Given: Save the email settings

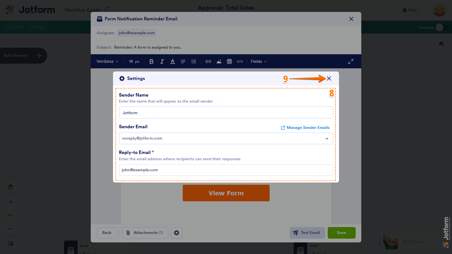Looking at the screenshot, I should point(342,233).
